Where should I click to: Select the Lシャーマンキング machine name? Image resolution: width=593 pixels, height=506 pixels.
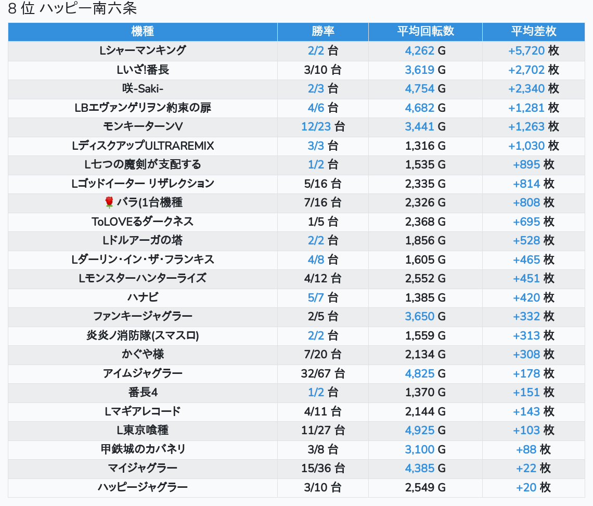point(143,50)
